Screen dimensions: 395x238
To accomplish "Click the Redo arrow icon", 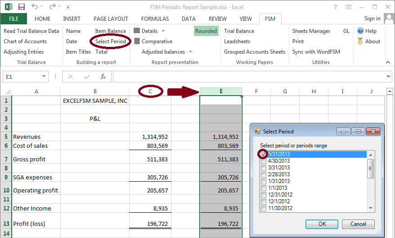I will [52, 6].
